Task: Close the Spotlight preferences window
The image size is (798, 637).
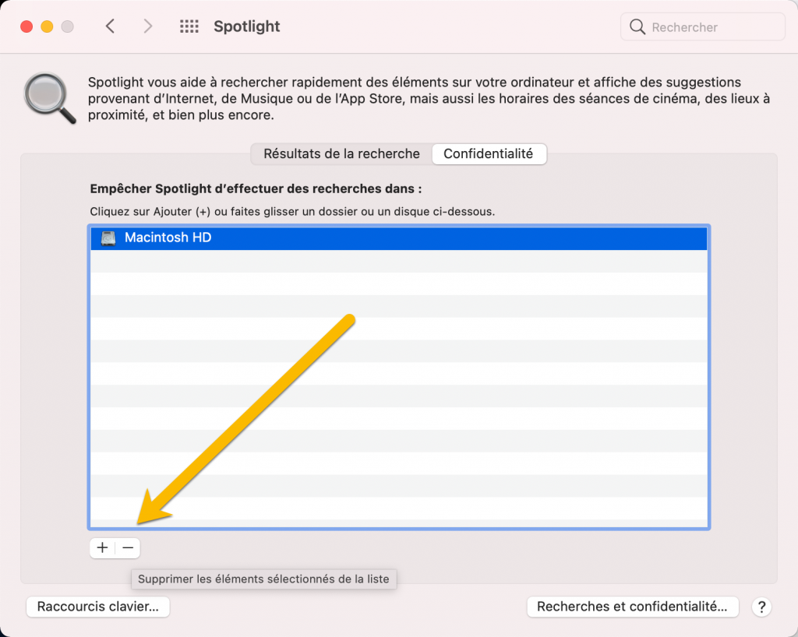Action: point(26,26)
